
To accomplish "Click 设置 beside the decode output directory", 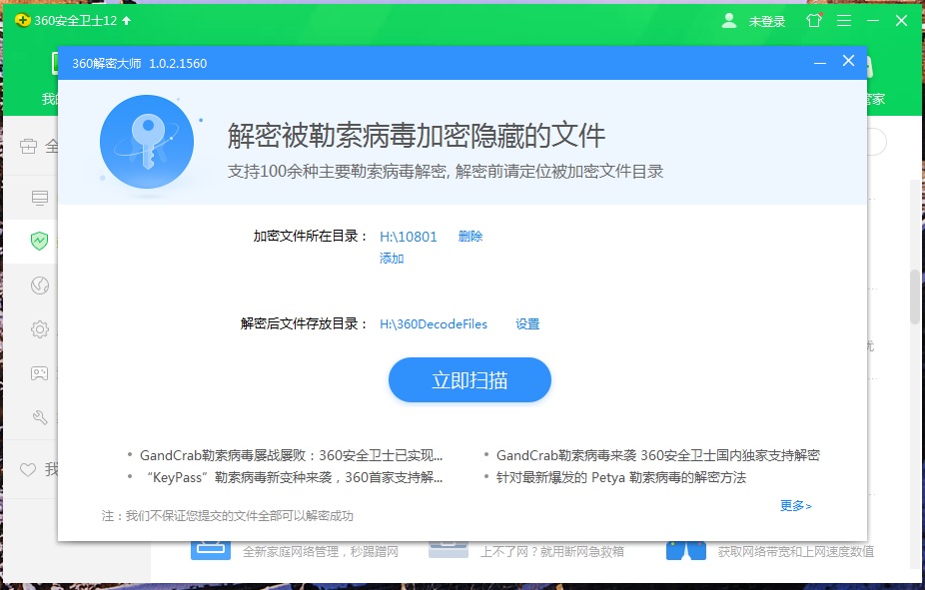I will click(x=527, y=324).
